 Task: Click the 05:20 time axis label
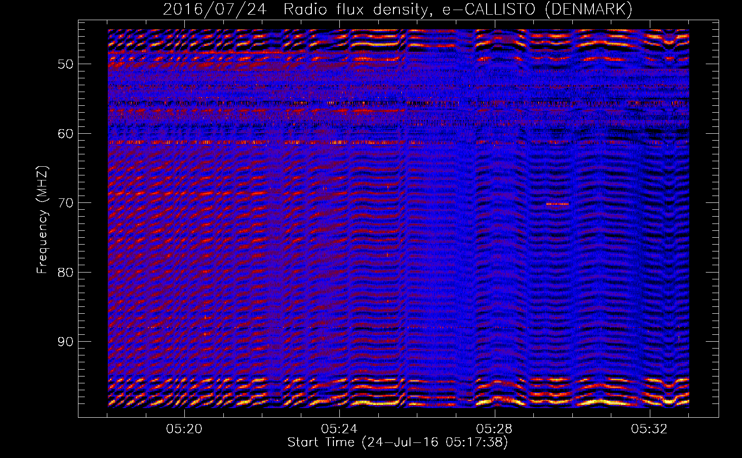[x=184, y=429]
